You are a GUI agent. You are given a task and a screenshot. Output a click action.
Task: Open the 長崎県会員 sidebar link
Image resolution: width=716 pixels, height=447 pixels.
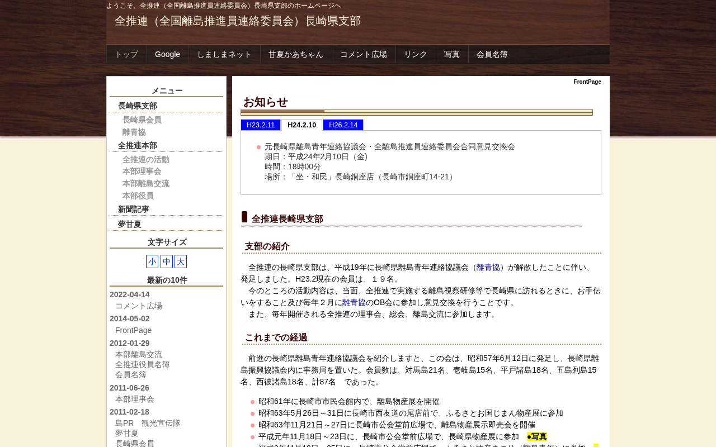[x=142, y=120]
